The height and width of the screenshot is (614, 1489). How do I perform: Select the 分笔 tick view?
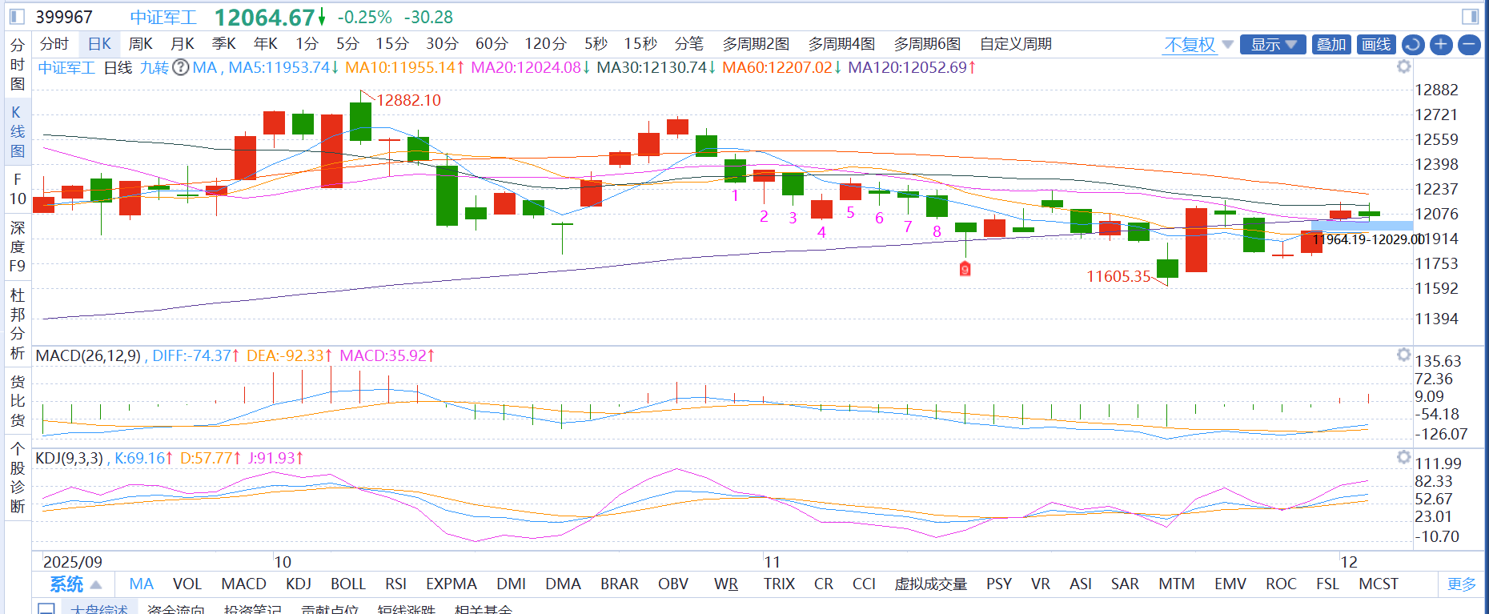coord(688,44)
